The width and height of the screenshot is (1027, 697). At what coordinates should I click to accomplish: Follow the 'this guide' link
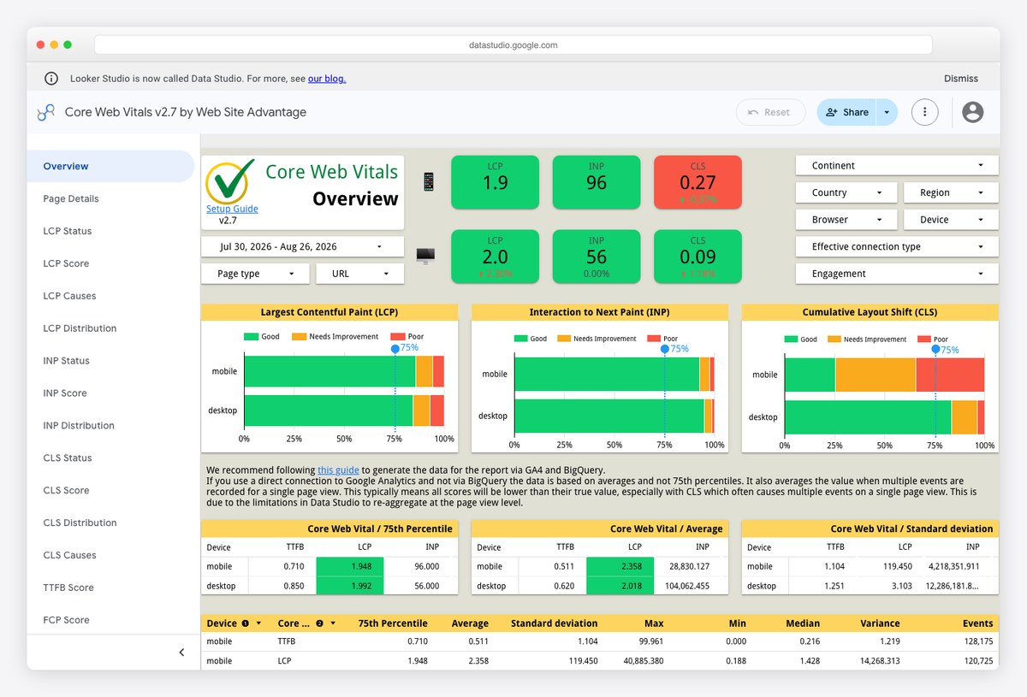pos(338,470)
